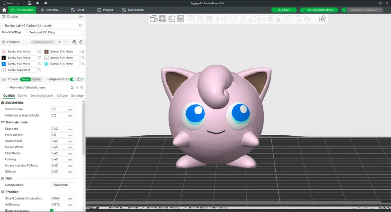
Task: Save the Pummeluff Einstellungen preset
Action: tap(72, 88)
